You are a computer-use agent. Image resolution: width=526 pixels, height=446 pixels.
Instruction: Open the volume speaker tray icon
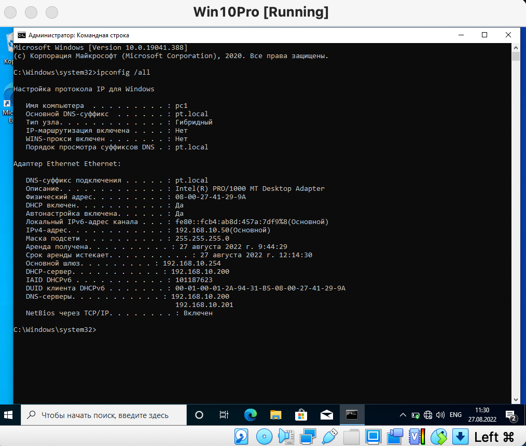[x=440, y=415]
